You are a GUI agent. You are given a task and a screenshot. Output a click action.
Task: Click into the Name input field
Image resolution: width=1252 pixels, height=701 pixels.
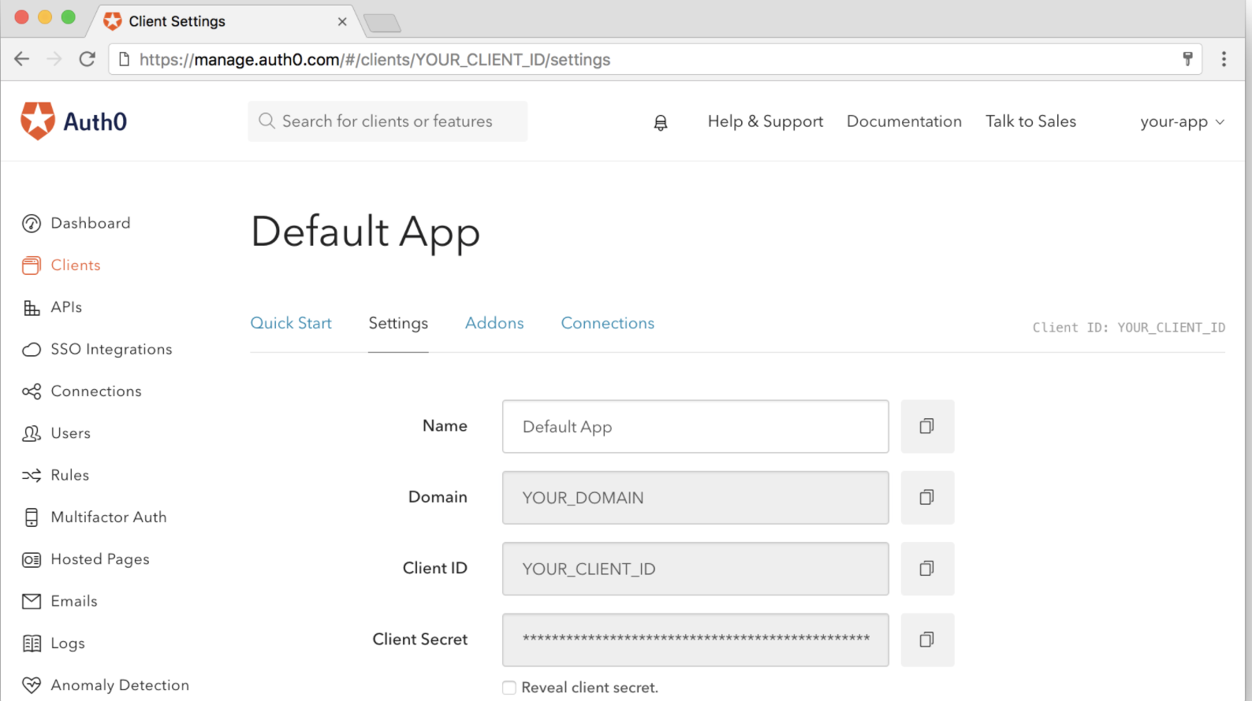(695, 426)
